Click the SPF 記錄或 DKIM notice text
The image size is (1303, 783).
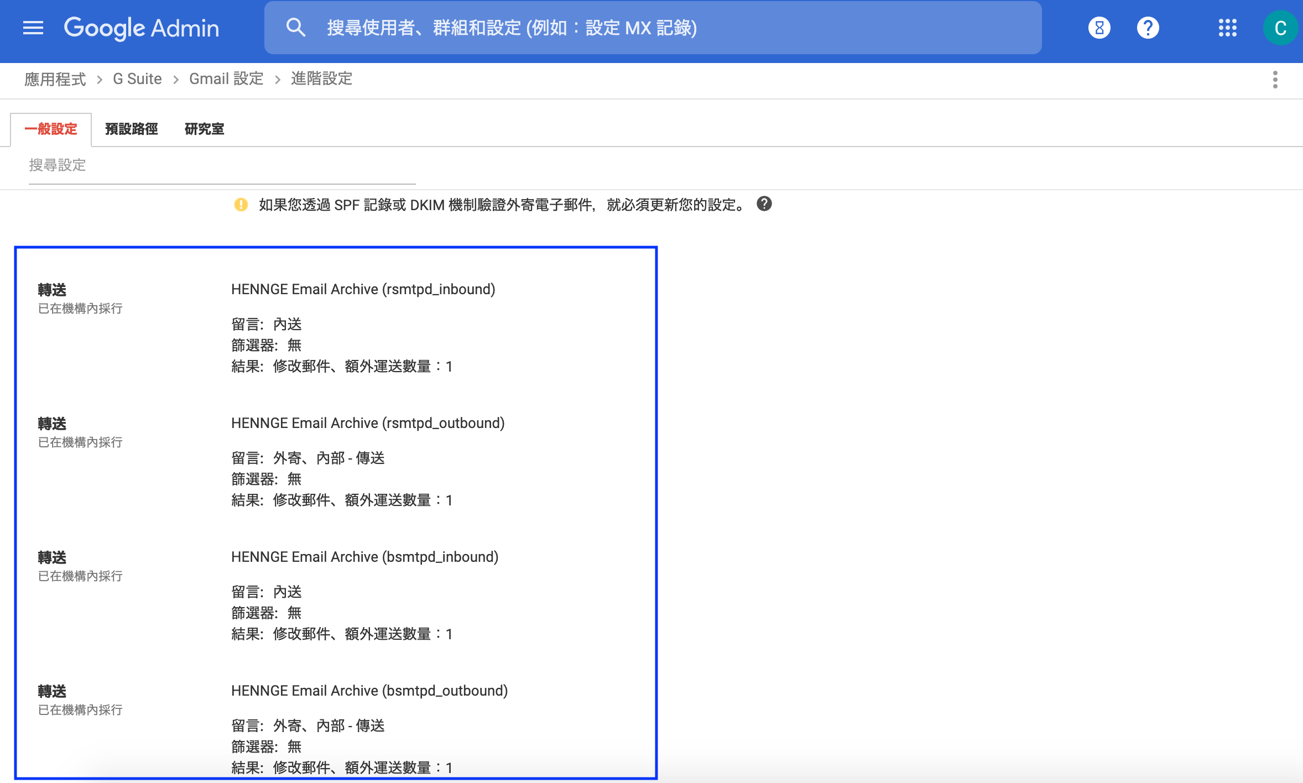click(x=502, y=205)
